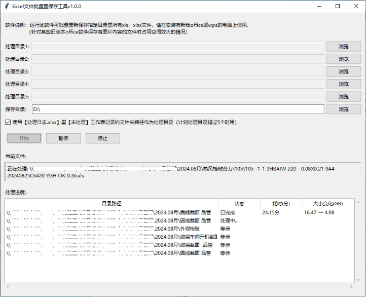Click the app feather icon in title bar
The height and width of the screenshot is (297, 366).
[7, 6]
